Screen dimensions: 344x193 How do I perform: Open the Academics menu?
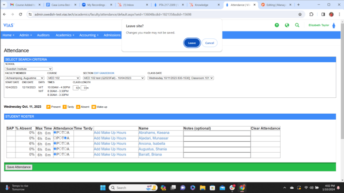(x=64, y=35)
